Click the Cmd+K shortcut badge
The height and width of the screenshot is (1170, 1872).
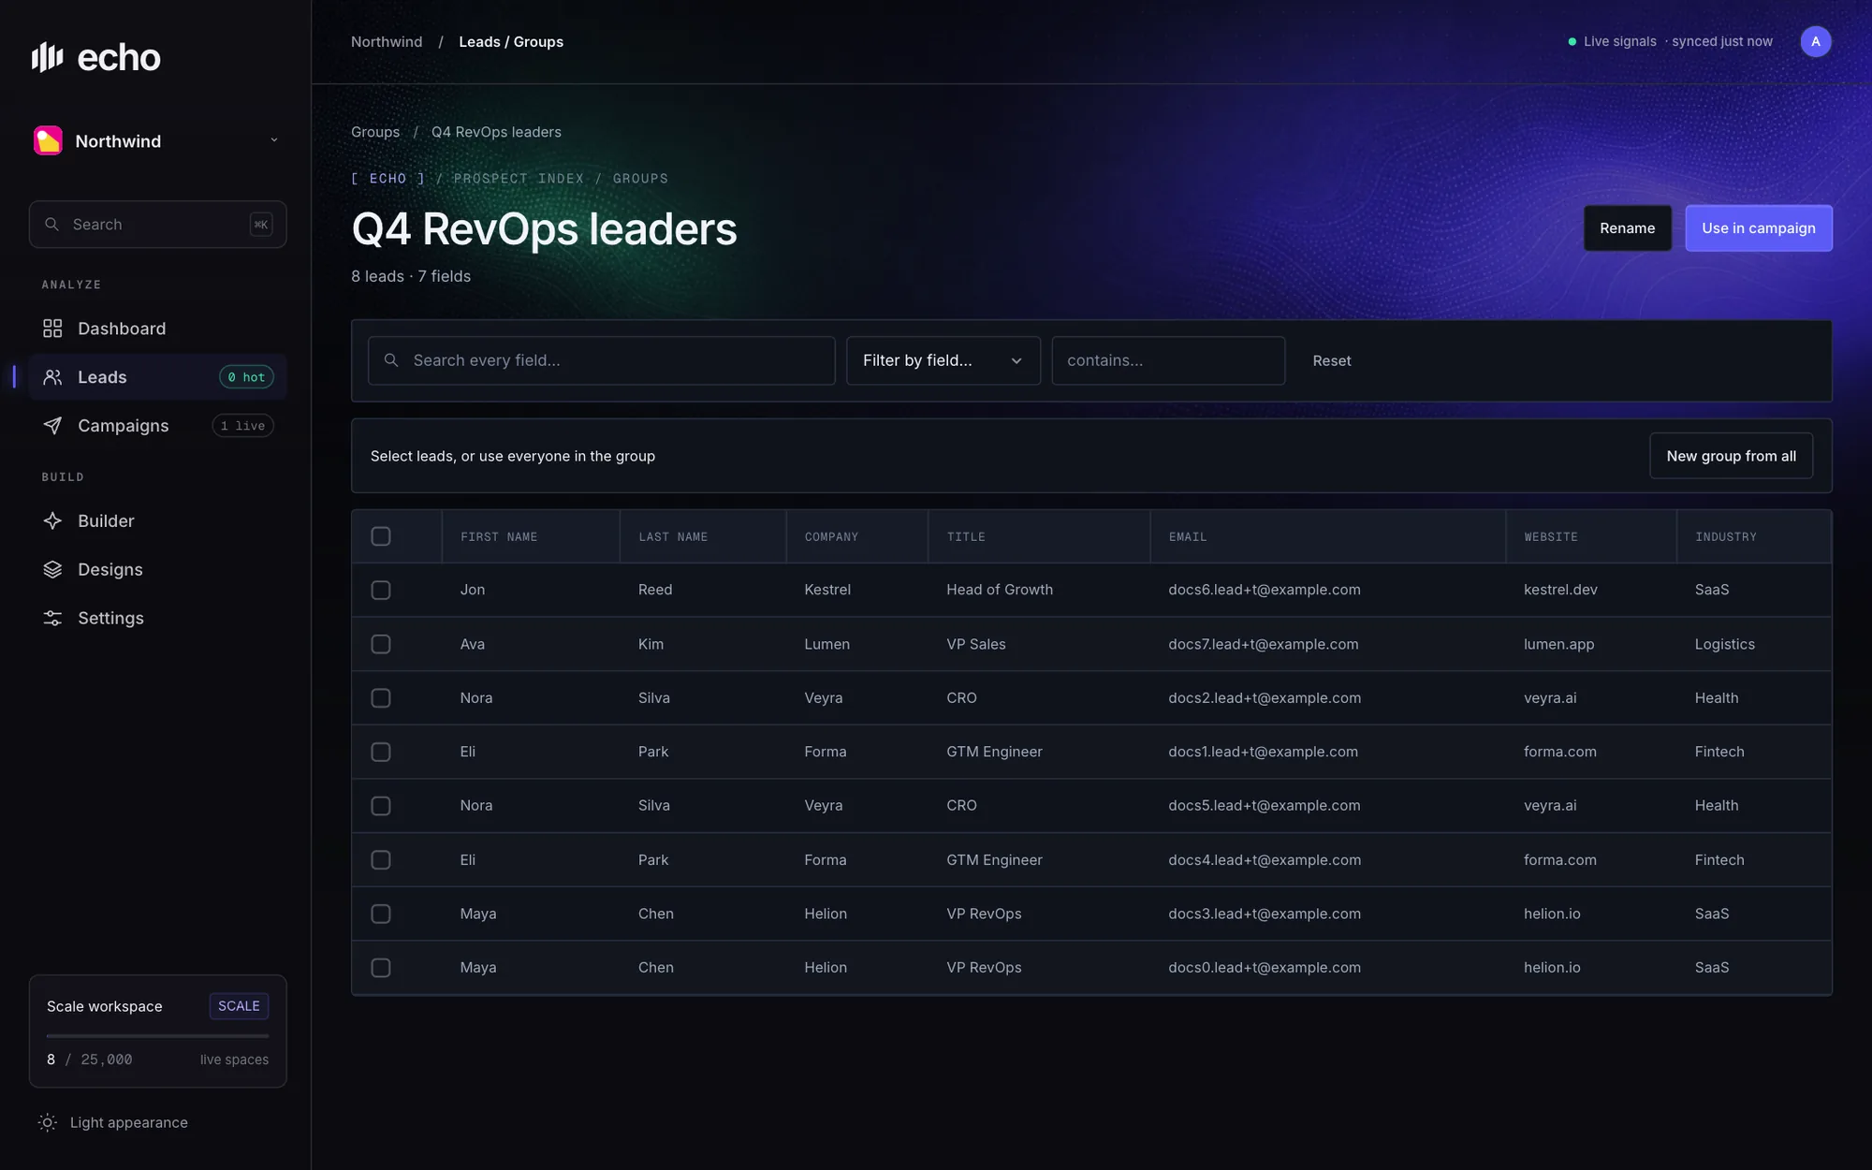point(261,225)
